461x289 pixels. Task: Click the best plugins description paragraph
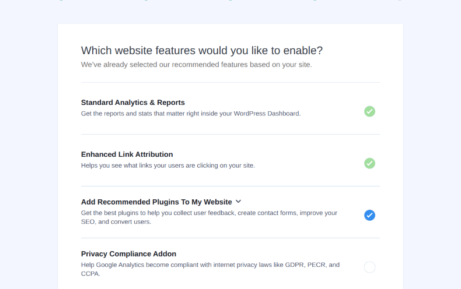tap(209, 217)
